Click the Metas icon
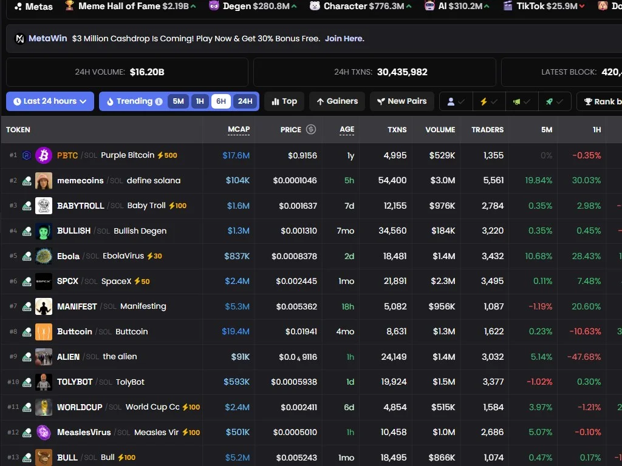Viewport: 622px width, 466px height. point(18,6)
